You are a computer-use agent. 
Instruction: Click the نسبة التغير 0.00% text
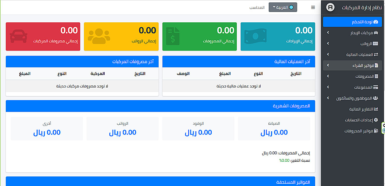pyautogui.click(x=295, y=161)
